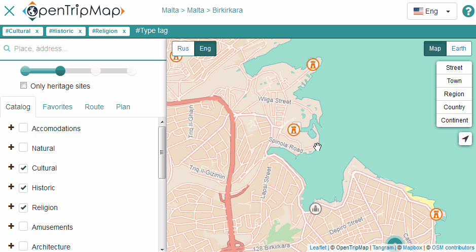Select the gray monument marker near Depiro Street

316,208
